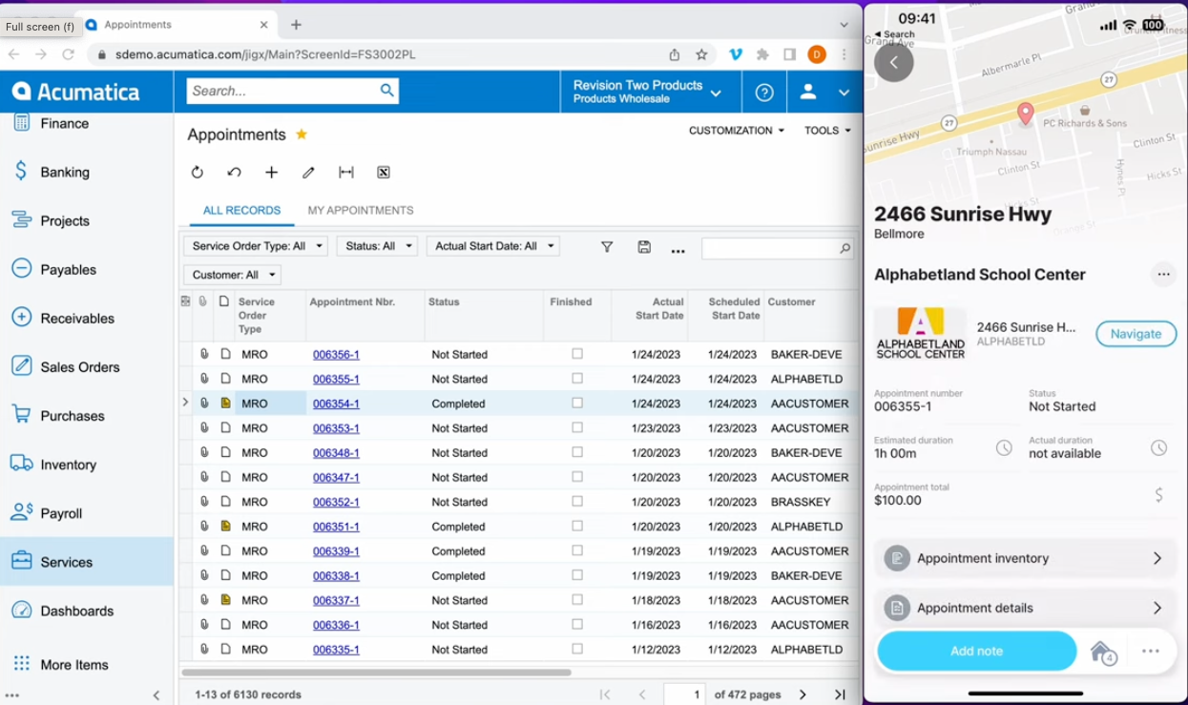Click the pencil Edit icon
The image size is (1188, 705).
click(308, 173)
